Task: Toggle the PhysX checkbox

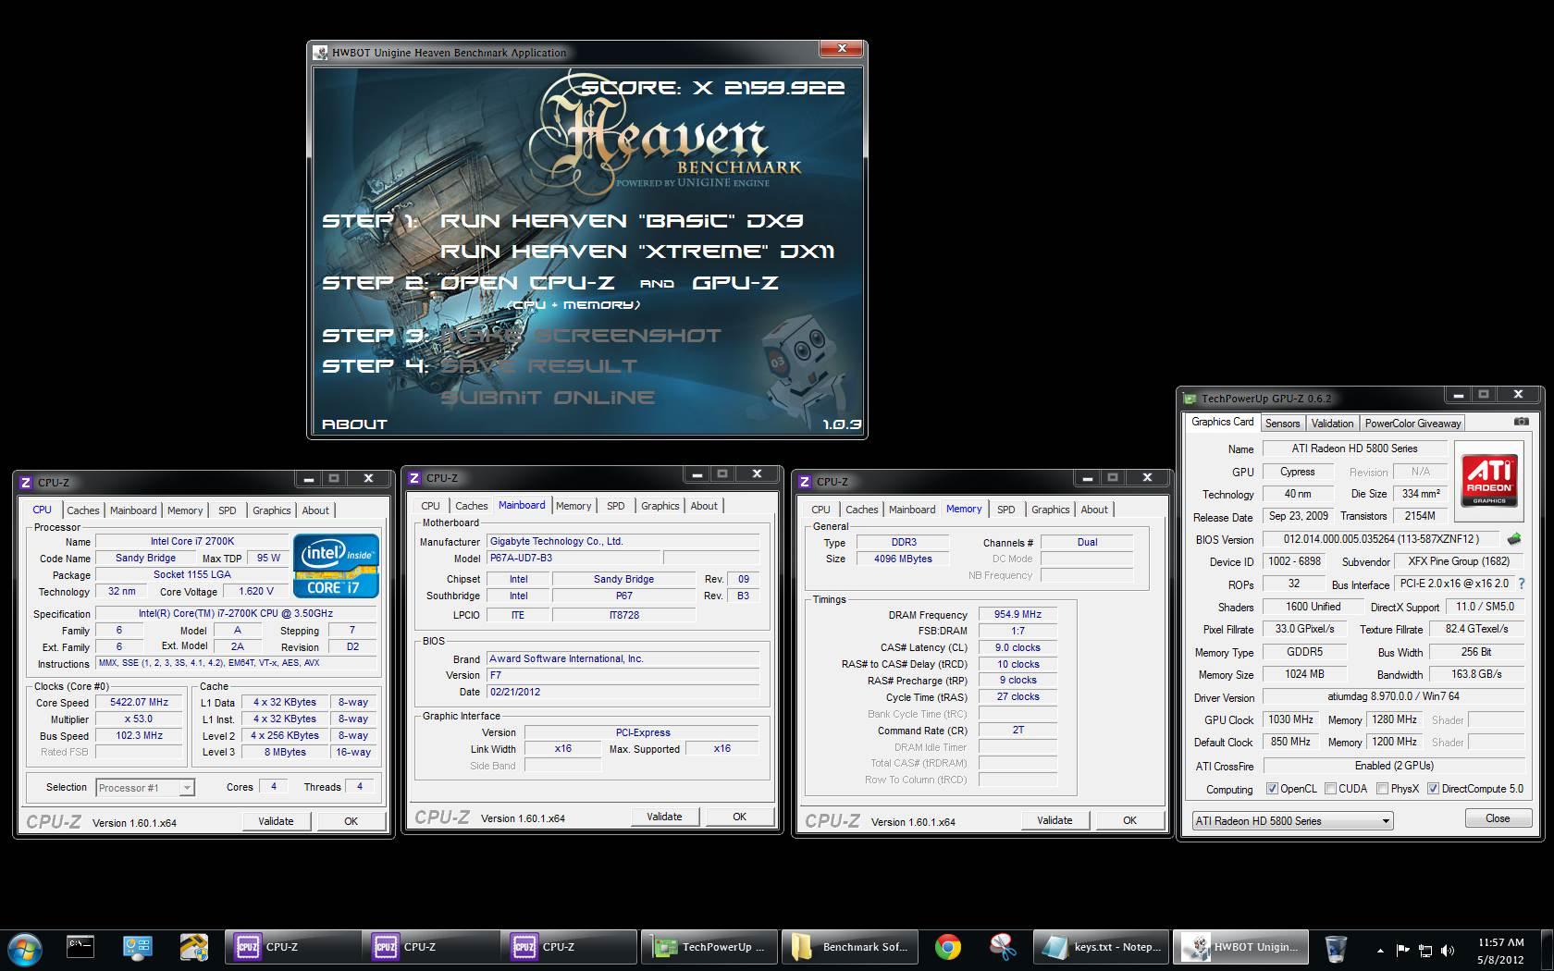Action: [1382, 789]
